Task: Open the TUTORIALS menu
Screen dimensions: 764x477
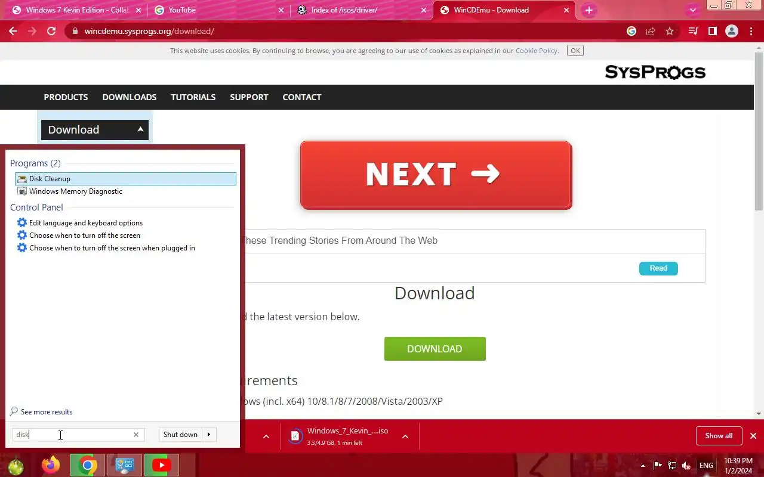Action: [x=193, y=97]
